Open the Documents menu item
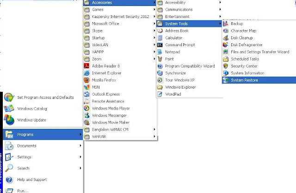This screenshot has height=193, width=296. pos(43,146)
